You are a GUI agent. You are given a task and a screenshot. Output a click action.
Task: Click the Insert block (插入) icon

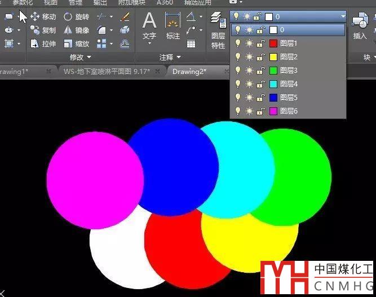click(360, 26)
